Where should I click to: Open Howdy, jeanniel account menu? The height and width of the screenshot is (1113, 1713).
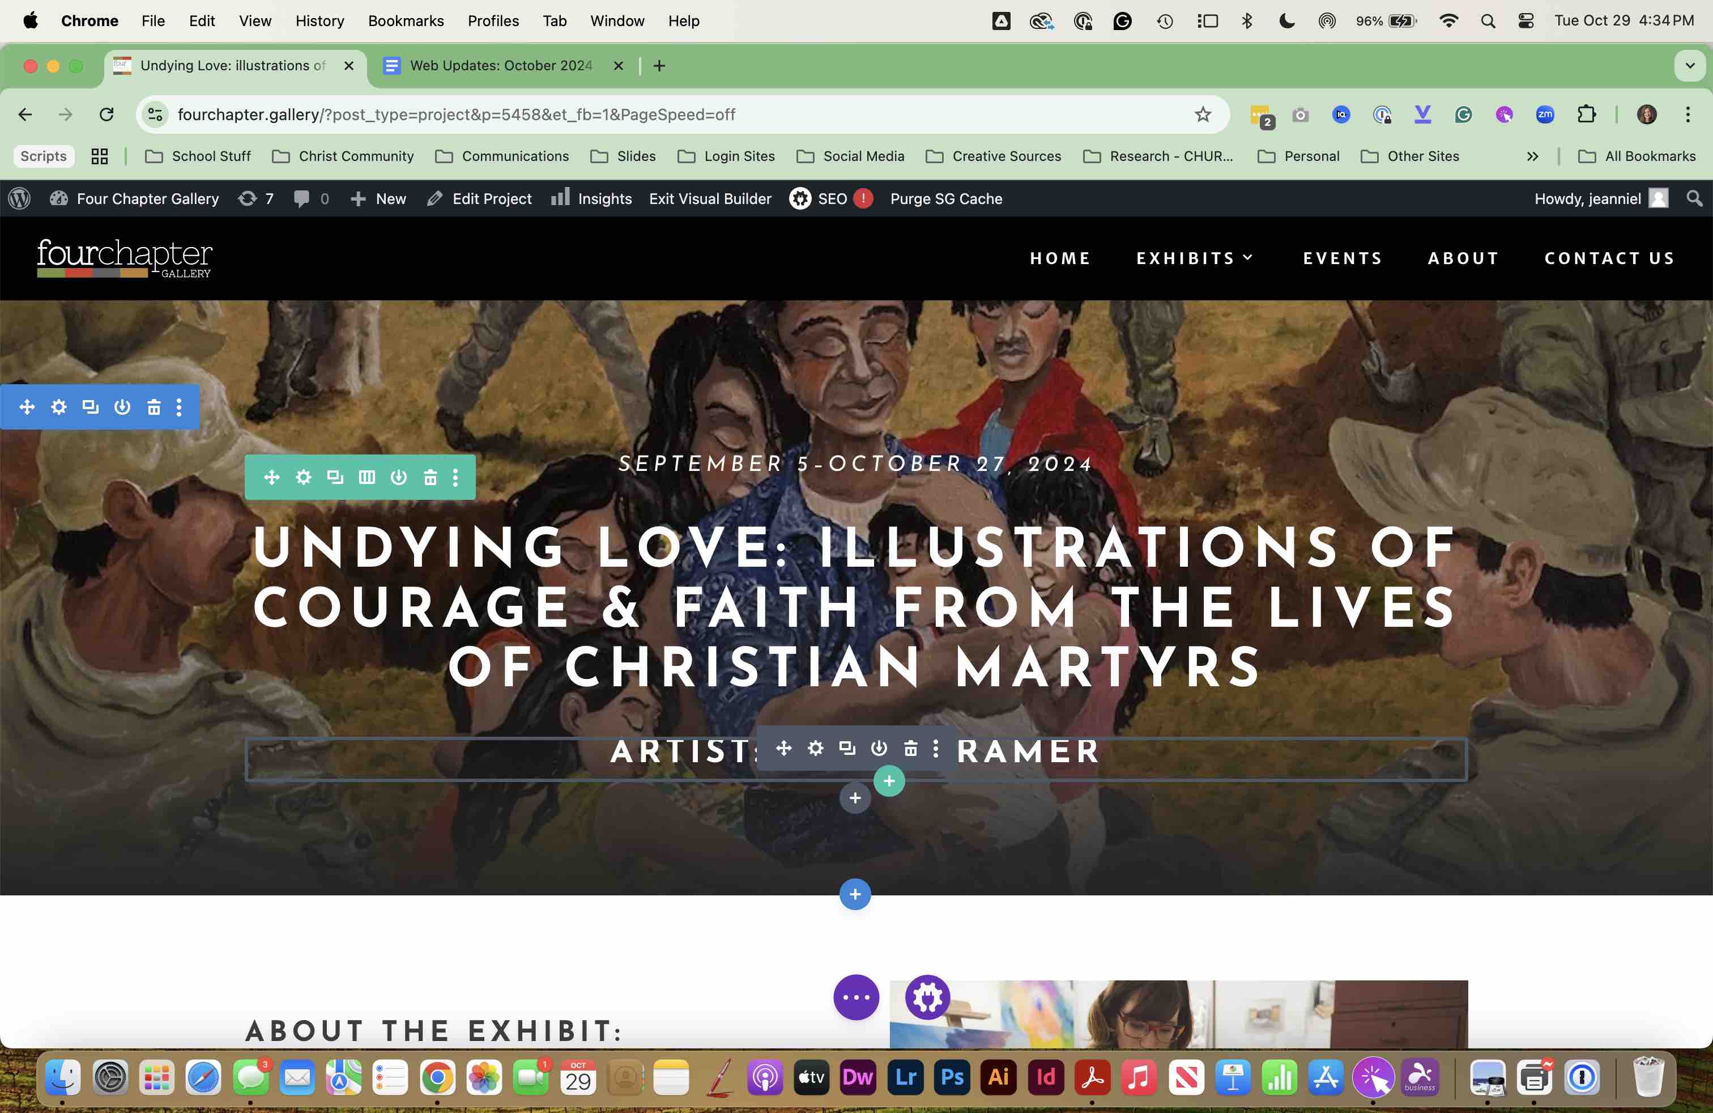pos(1601,199)
